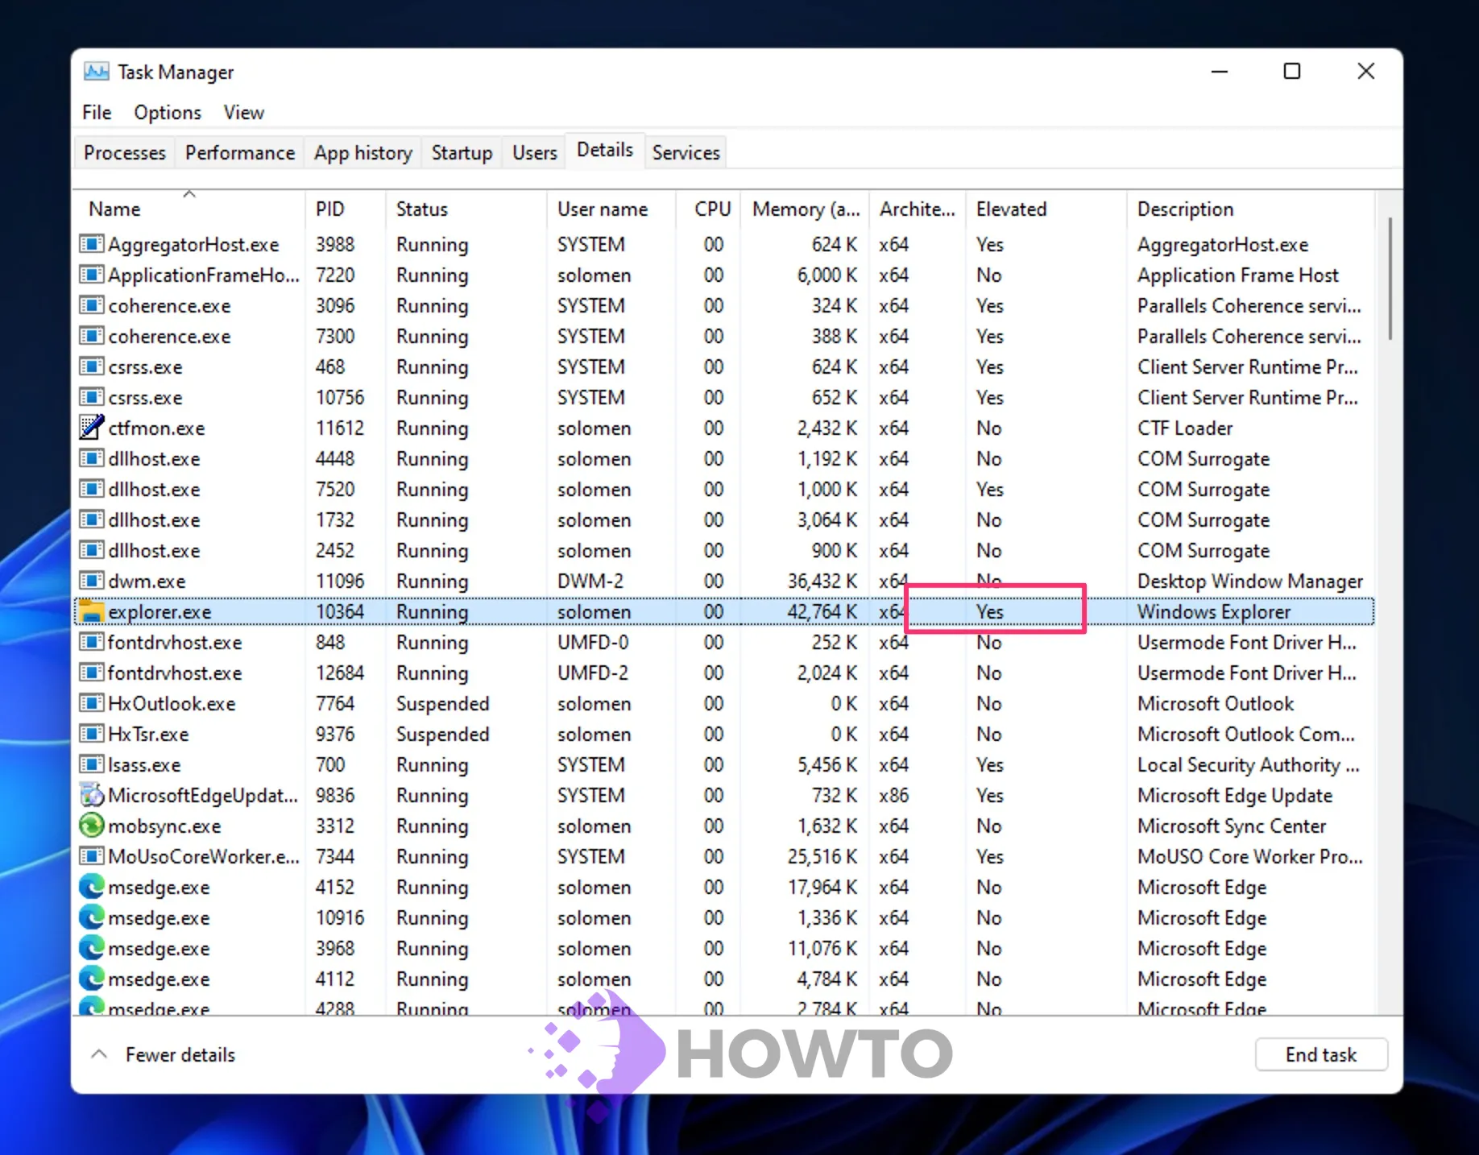Sort by the PID column header
The width and height of the screenshot is (1479, 1155).
coord(346,209)
